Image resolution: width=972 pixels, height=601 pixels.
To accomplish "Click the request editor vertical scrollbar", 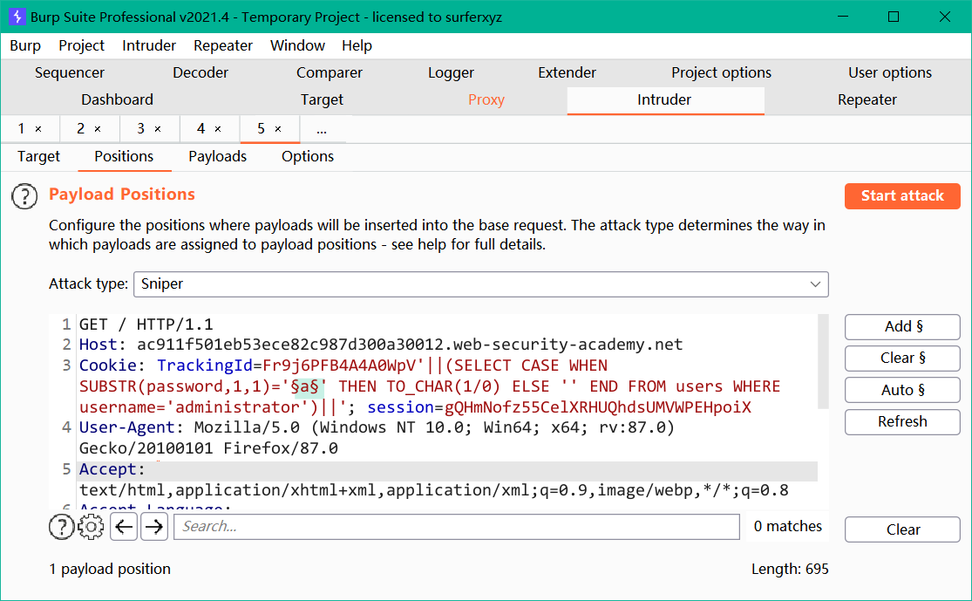I will point(823,361).
